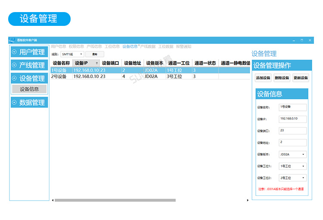This screenshot has width=323, height=220.
Task: Switch to the 用户信息 tab
Action: (58, 46)
